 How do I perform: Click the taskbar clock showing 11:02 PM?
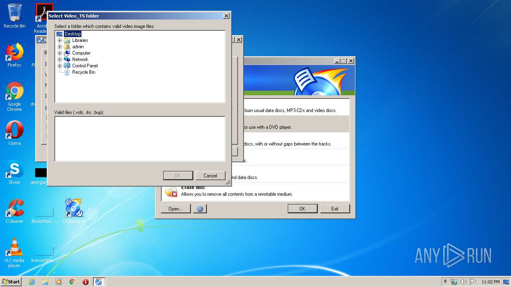[x=491, y=282]
